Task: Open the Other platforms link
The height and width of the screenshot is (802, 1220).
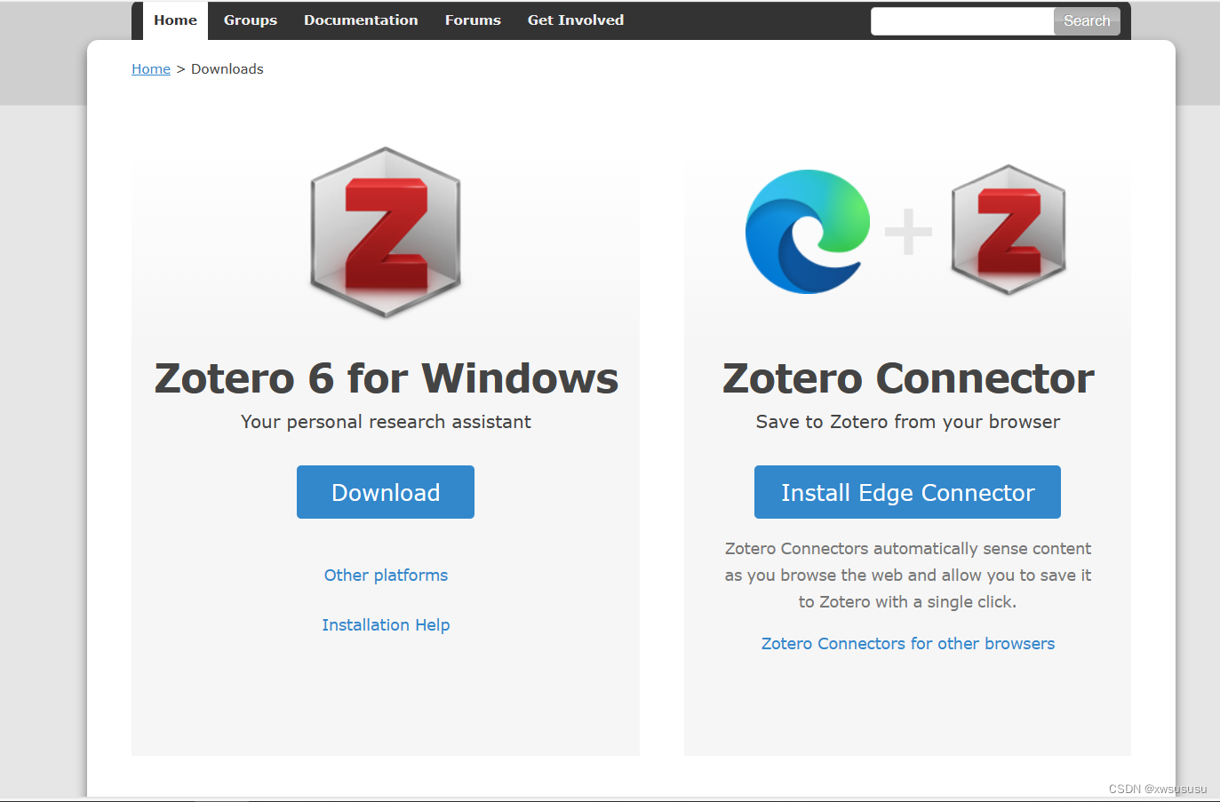Action: tap(385, 575)
